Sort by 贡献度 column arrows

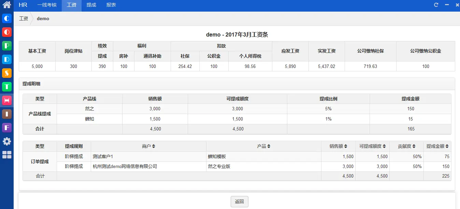414,146
